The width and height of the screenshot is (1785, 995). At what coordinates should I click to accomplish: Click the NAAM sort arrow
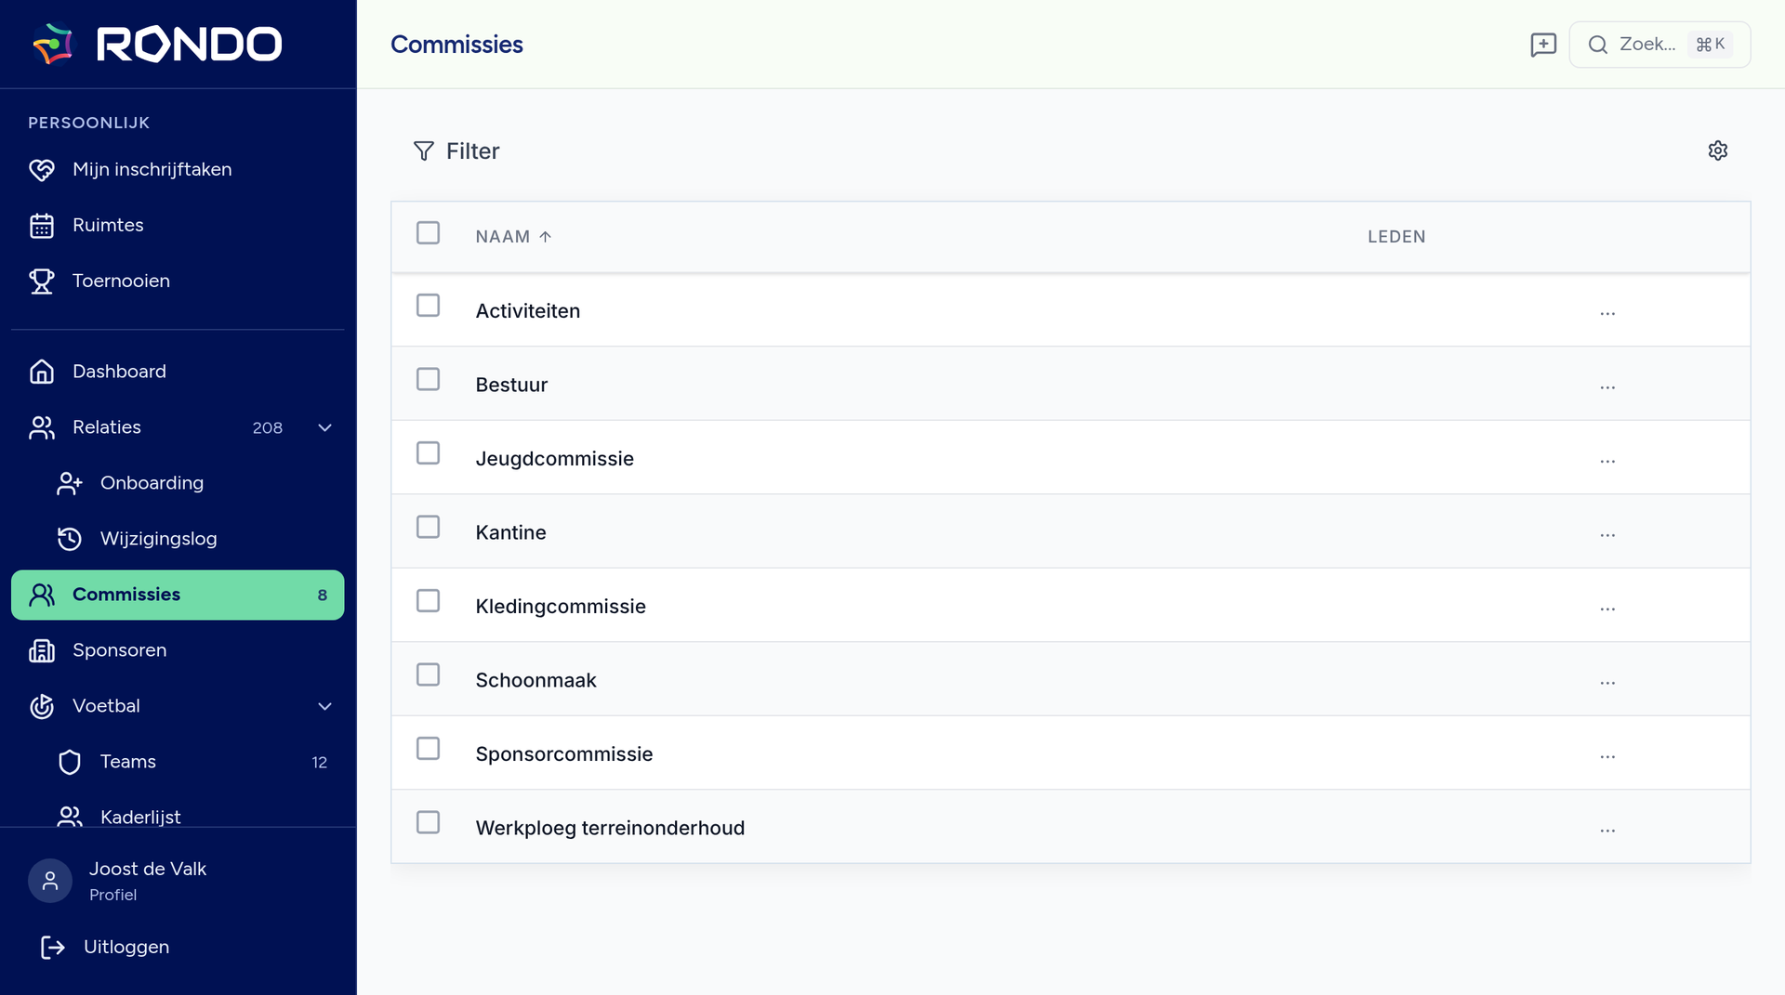(x=546, y=237)
